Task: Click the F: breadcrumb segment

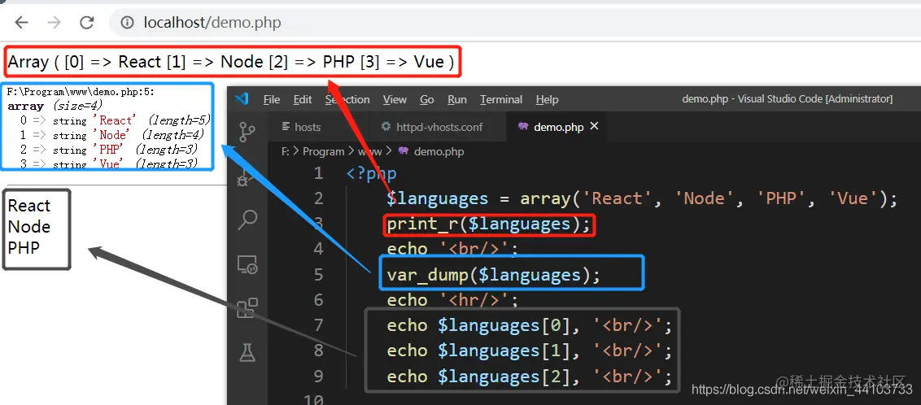Action: tap(285, 151)
